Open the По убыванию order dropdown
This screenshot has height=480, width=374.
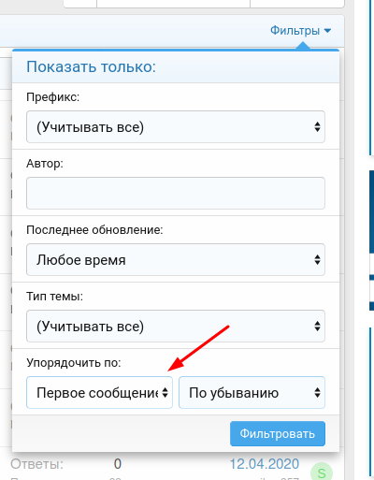pos(252,393)
